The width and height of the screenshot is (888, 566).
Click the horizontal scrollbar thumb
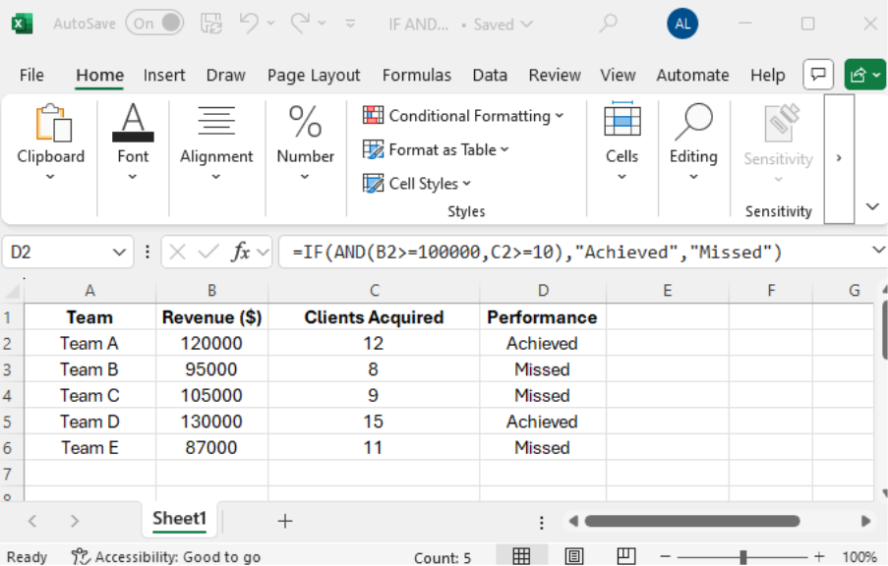click(692, 521)
